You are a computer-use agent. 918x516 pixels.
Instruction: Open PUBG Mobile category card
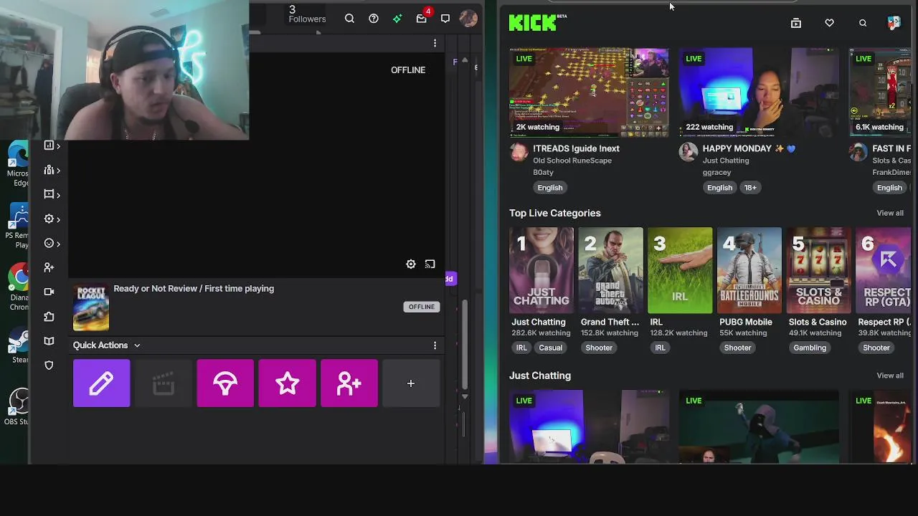(x=749, y=271)
